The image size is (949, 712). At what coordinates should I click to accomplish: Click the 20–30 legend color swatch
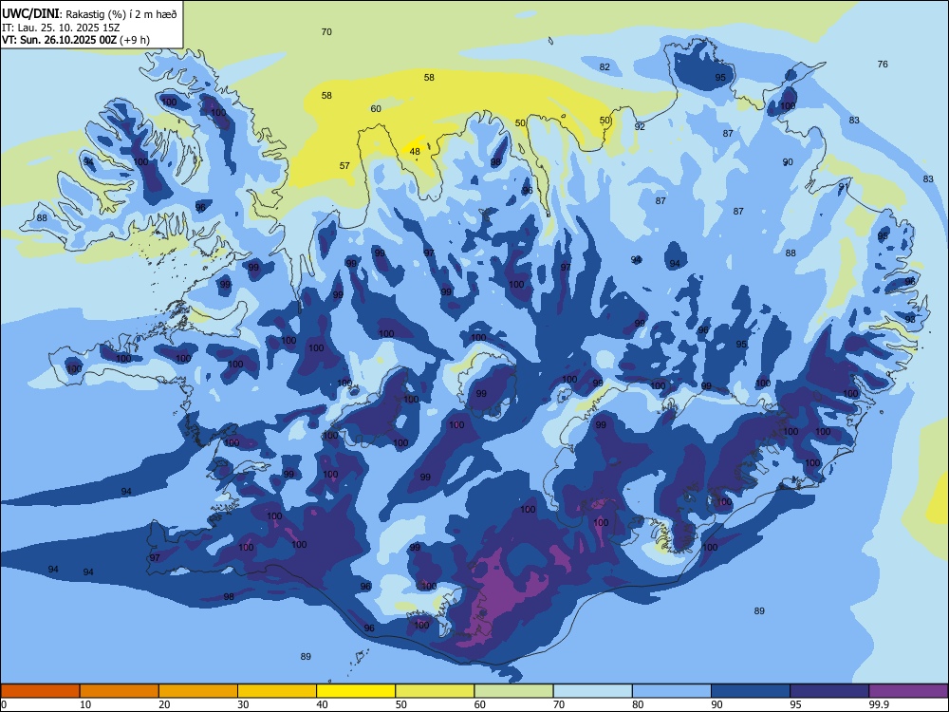tap(198, 691)
